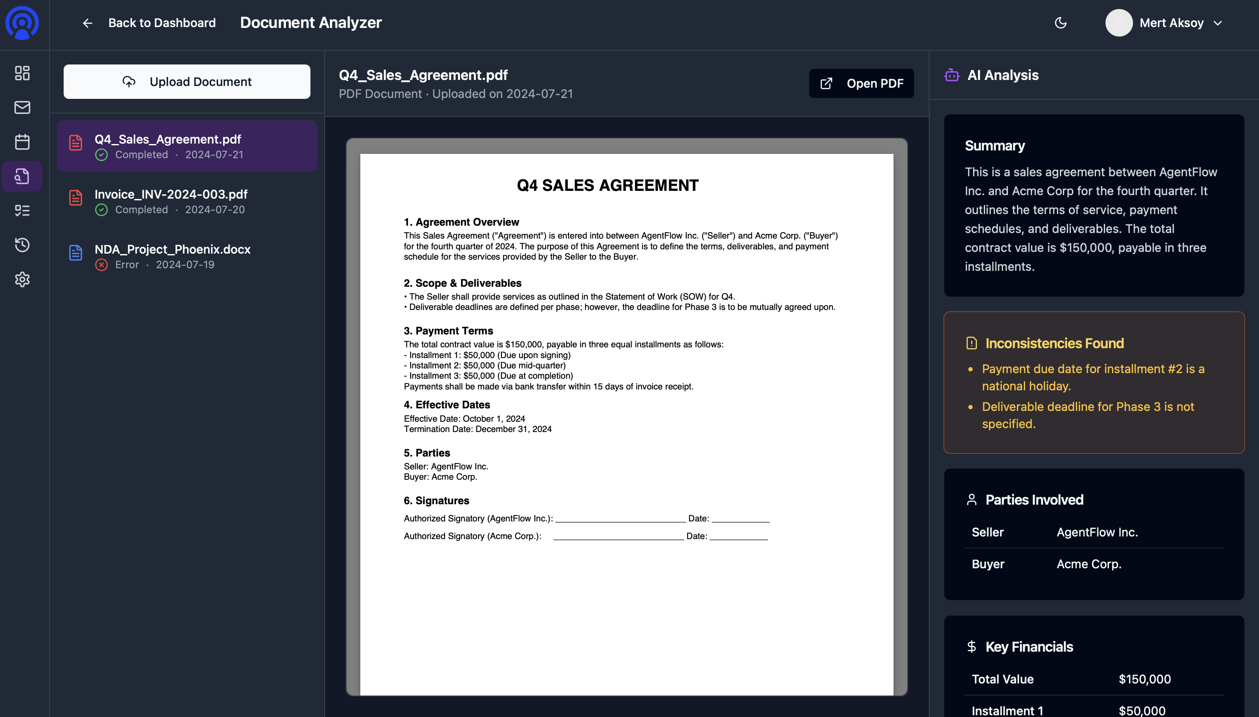Open the settings gear sidebar icon
Screen dimensions: 1259x717
point(22,279)
